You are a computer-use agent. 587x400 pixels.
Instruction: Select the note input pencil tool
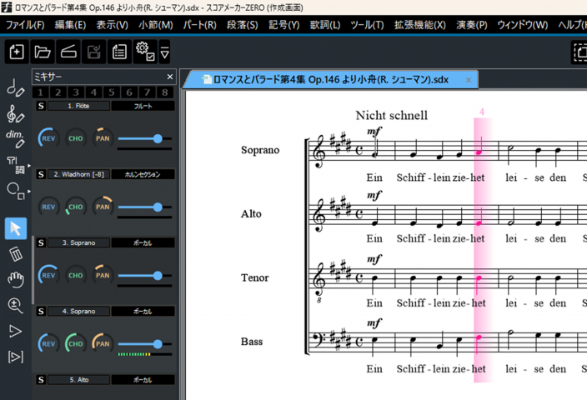[15, 87]
